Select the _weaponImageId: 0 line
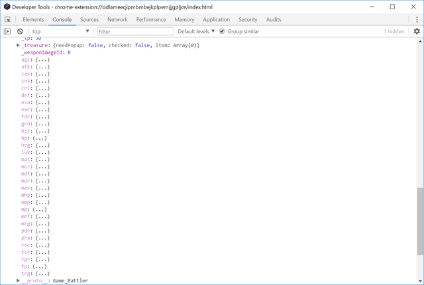This screenshot has width=424, height=285. [46, 52]
